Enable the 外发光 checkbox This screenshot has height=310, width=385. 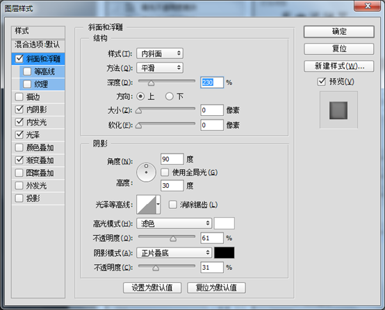click(x=19, y=185)
